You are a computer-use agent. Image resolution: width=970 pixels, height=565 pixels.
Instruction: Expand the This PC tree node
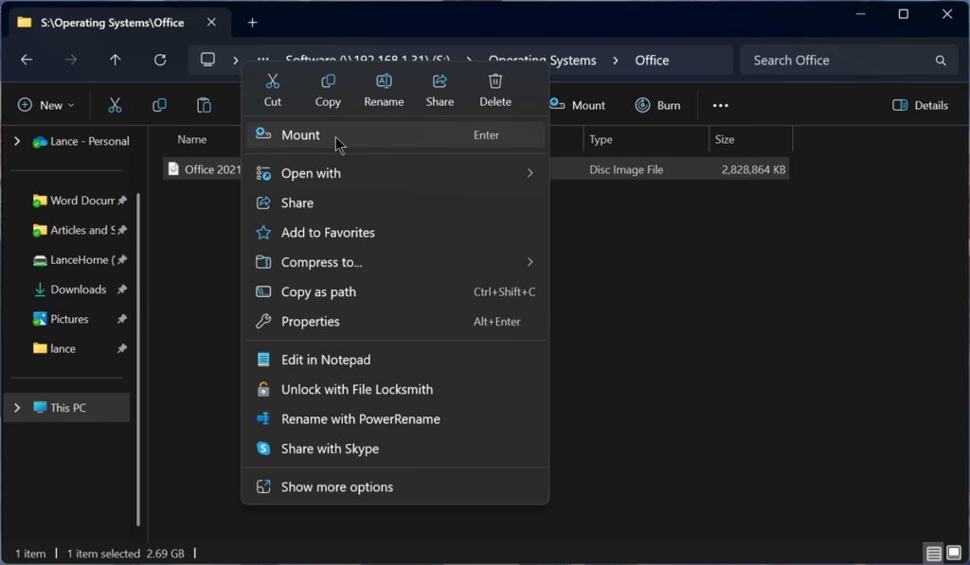(17, 408)
